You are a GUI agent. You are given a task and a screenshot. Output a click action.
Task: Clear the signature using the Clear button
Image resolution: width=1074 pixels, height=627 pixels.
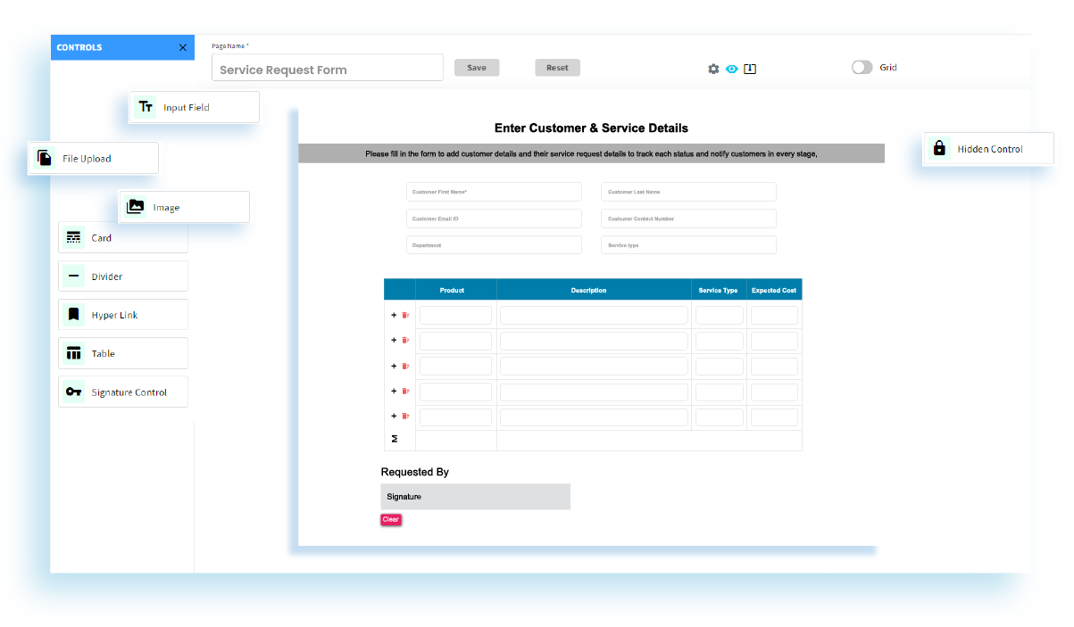(390, 519)
